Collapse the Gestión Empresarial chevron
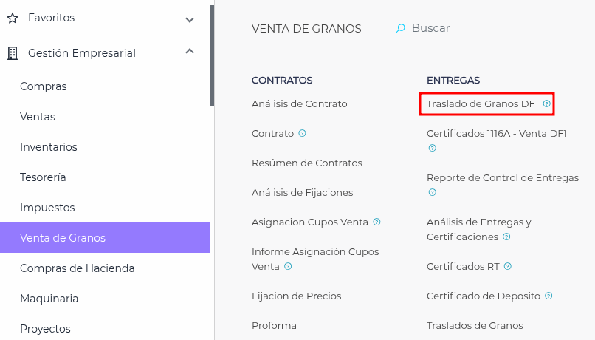The height and width of the screenshot is (340, 595). pyautogui.click(x=190, y=52)
